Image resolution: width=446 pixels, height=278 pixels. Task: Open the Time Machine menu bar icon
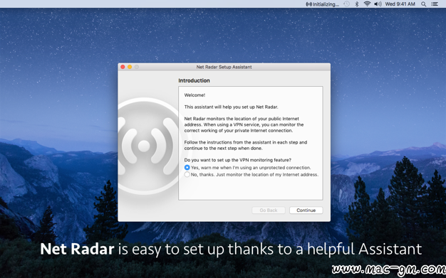[x=346, y=4]
